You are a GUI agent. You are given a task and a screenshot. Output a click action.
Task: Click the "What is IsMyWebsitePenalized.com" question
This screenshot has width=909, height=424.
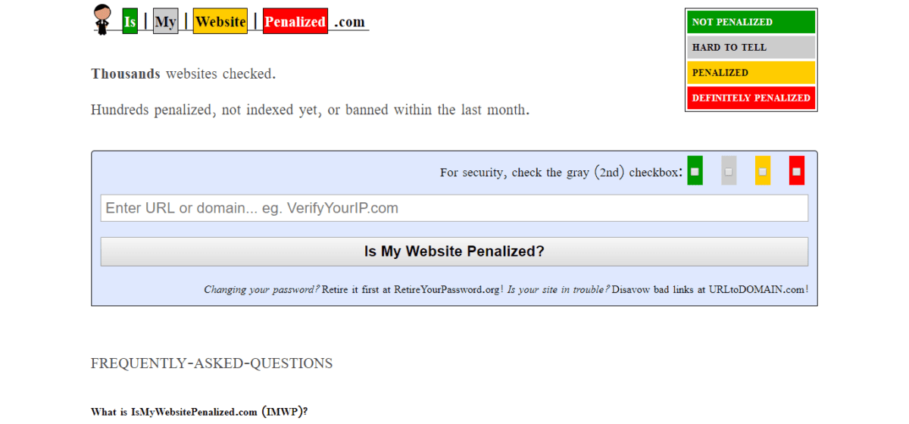[199, 412]
